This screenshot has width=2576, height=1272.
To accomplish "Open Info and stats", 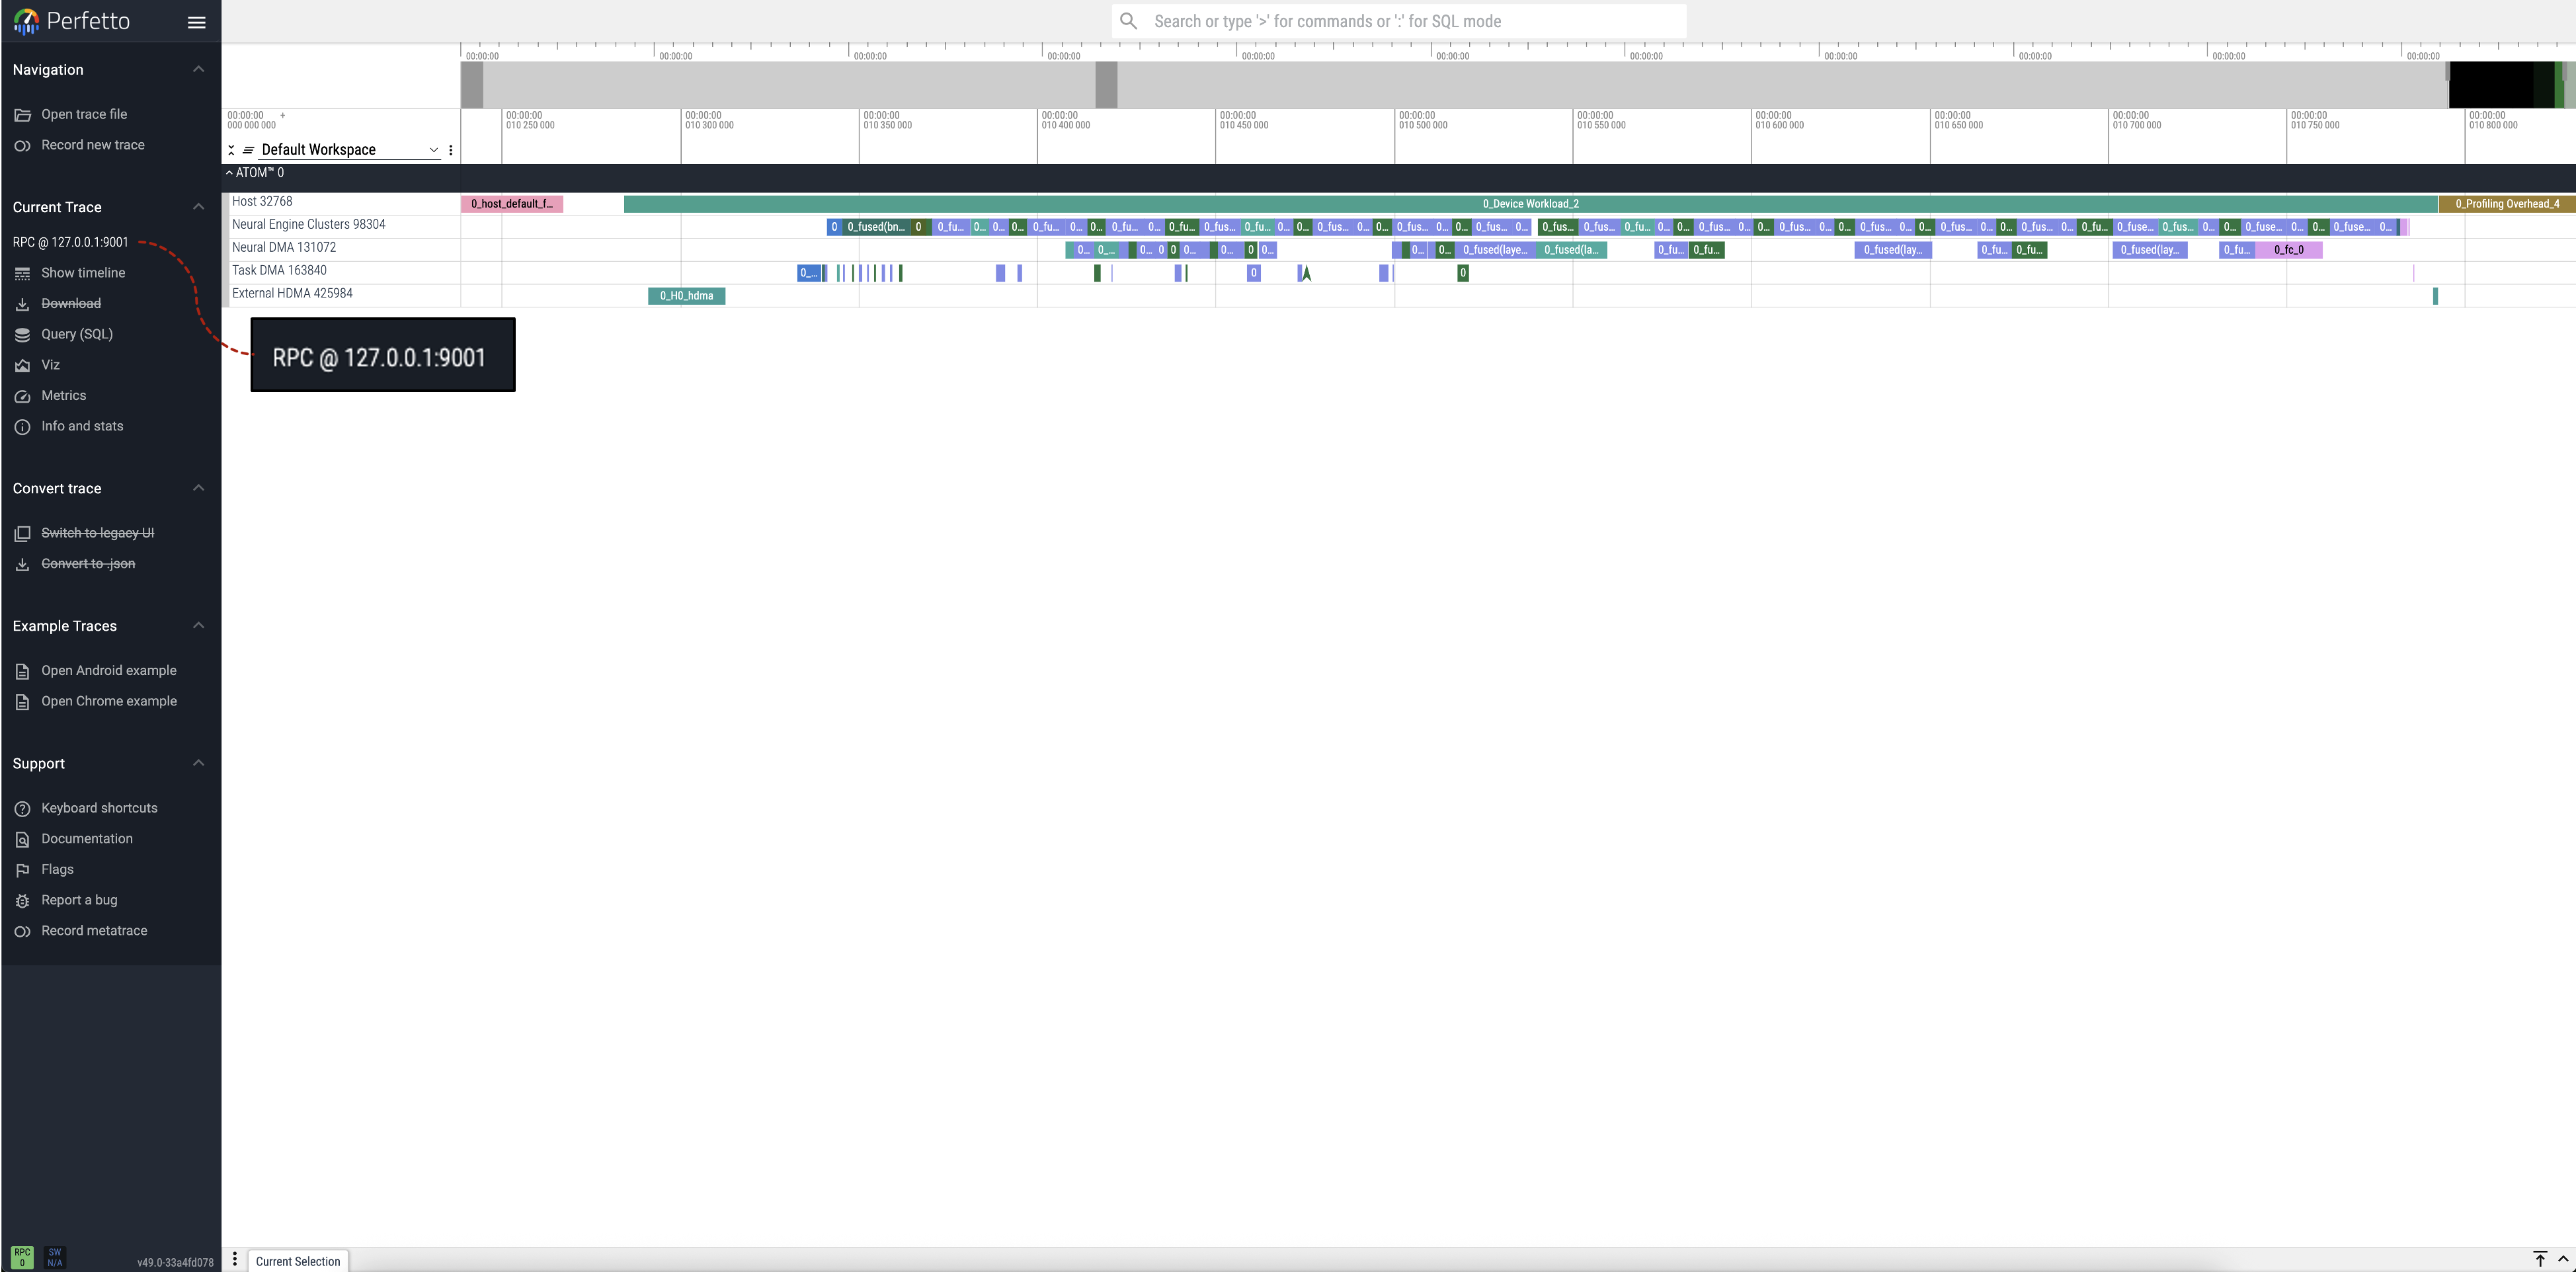I will pyautogui.click(x=82, y=426).
